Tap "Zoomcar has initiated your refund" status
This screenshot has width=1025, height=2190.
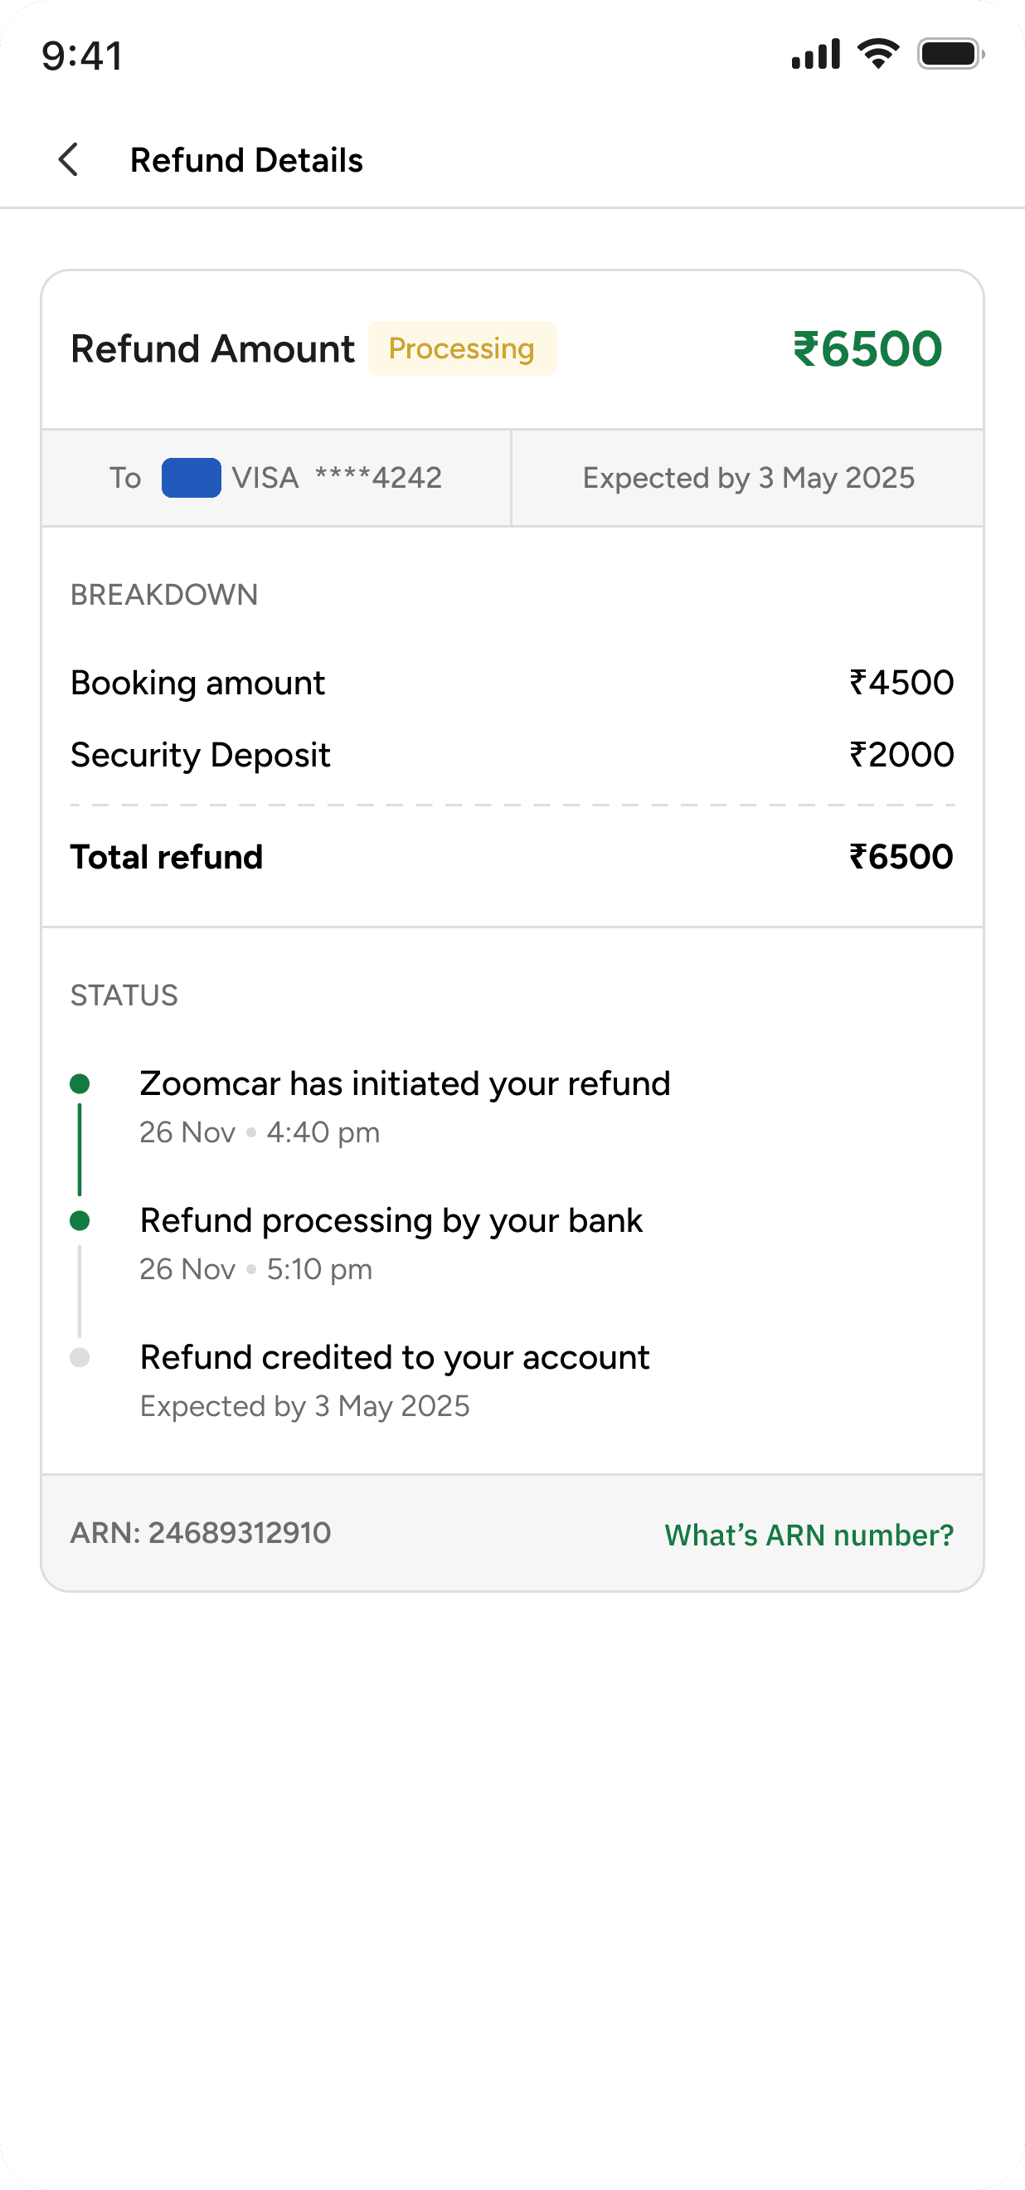405,1084
